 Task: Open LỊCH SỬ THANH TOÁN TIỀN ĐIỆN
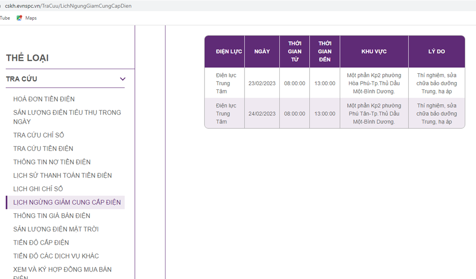[x=63, y=176]
